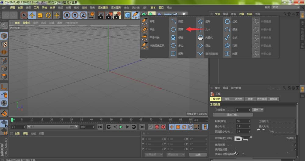Select the 矩形 (rectangle) spline icon
Screen dimensions: 305x161
pos(173,54)
